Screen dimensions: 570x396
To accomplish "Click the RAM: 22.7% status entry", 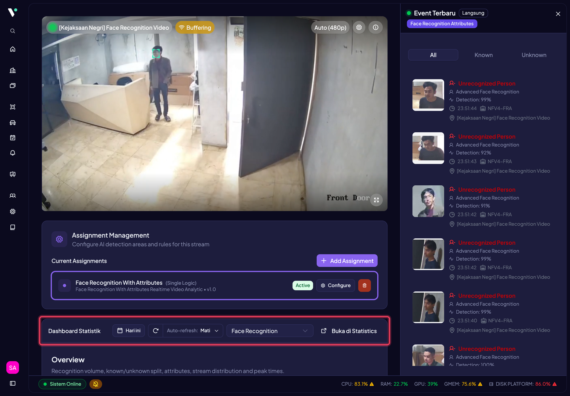I will (x=394, y=384).
